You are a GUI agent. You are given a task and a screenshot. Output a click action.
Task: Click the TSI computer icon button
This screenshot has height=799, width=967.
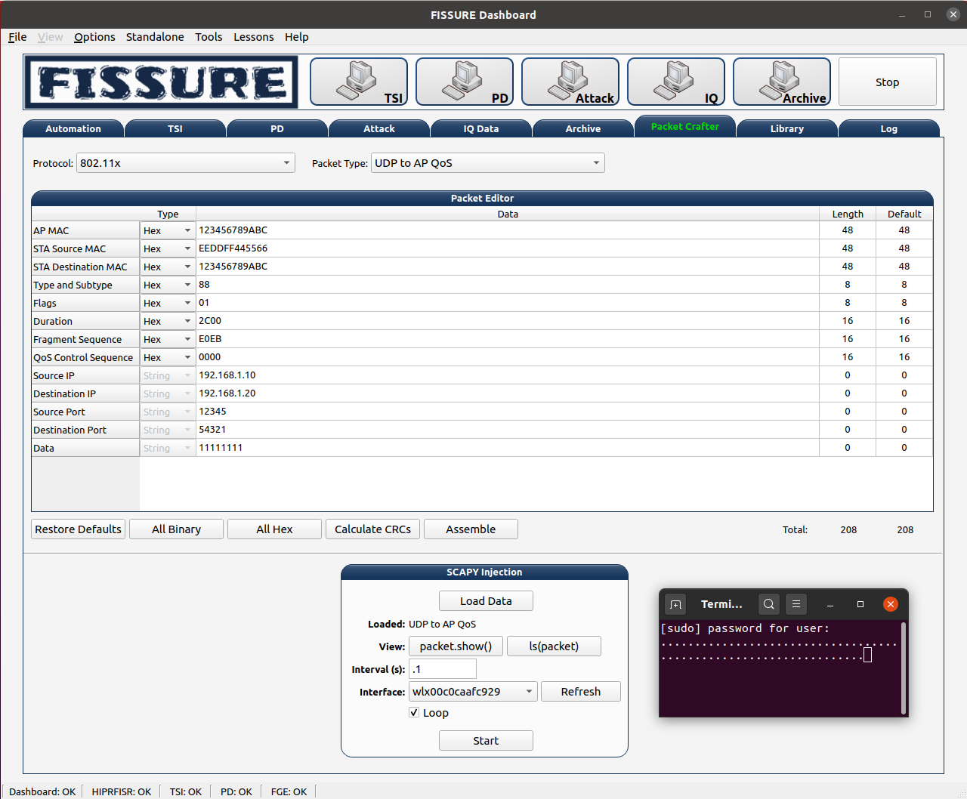click(x=359, y=82)
